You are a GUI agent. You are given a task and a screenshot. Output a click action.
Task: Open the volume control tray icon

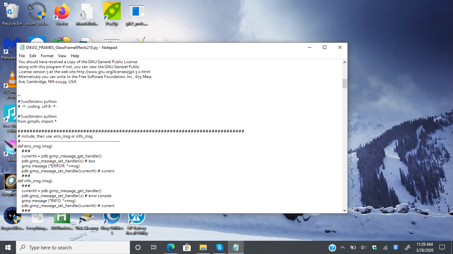coord(363,247)
